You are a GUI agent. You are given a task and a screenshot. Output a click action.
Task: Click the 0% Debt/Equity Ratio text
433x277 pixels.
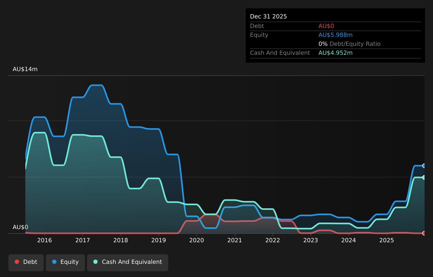tap(349, 44)
